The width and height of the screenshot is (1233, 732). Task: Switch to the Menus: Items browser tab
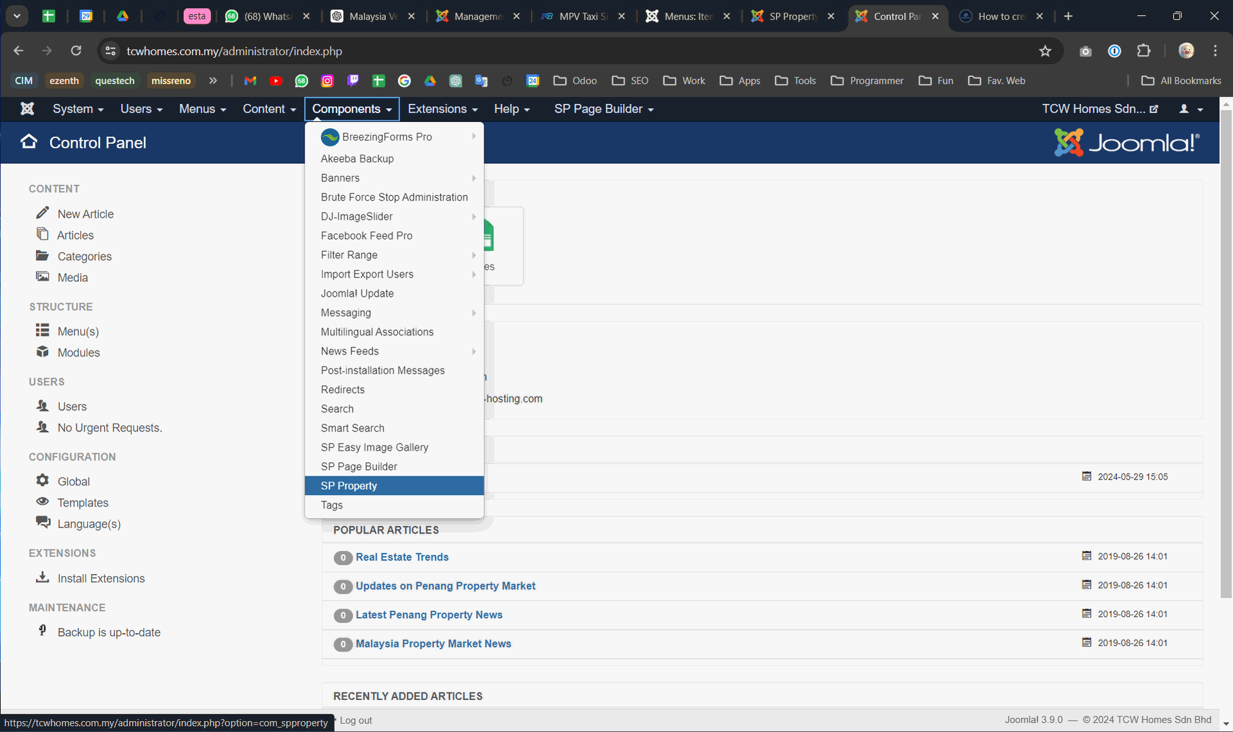[x=688, y=16]
